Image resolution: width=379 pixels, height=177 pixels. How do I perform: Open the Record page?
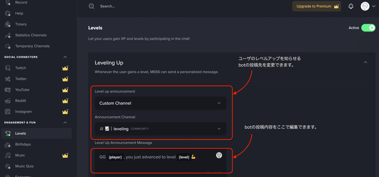click(21, 2)
